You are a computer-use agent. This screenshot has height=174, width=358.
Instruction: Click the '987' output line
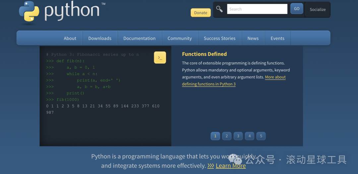(x=50, y=113)
